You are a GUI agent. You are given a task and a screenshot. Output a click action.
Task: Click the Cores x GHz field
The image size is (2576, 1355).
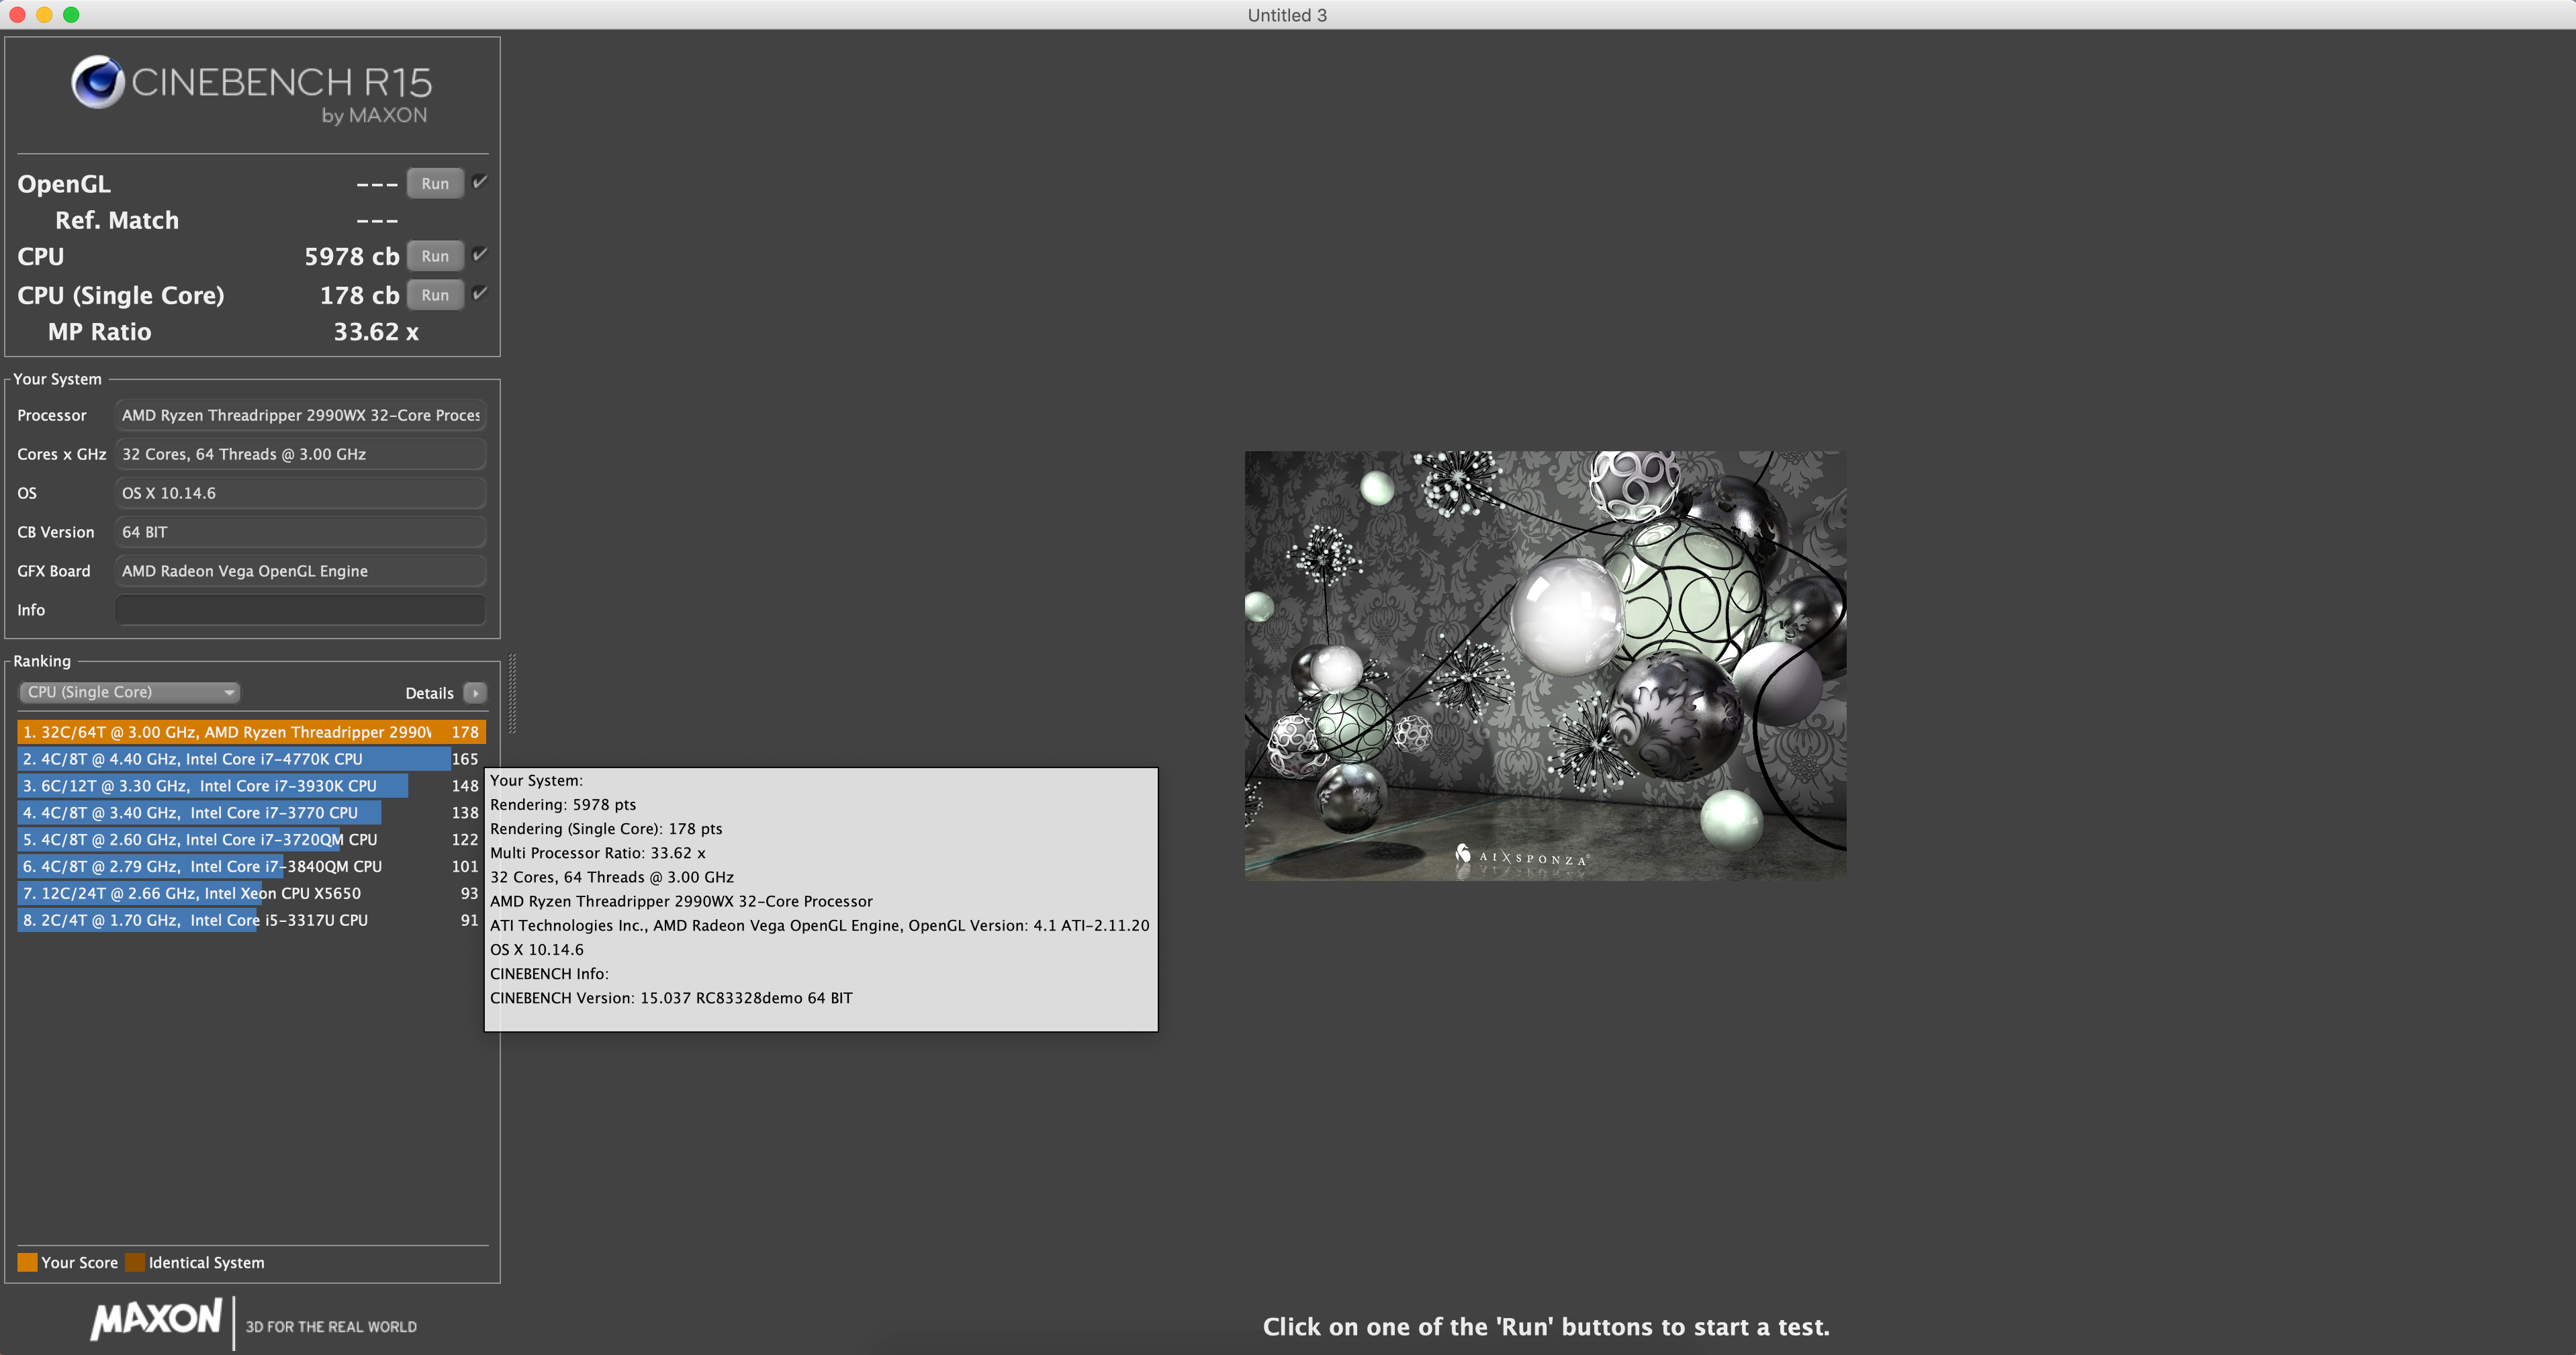click(300, 454)
